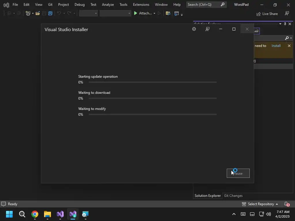Click the Waiting to modify progress bar
This screenshot has width=295, height=221.
click(x=153, y=114)
